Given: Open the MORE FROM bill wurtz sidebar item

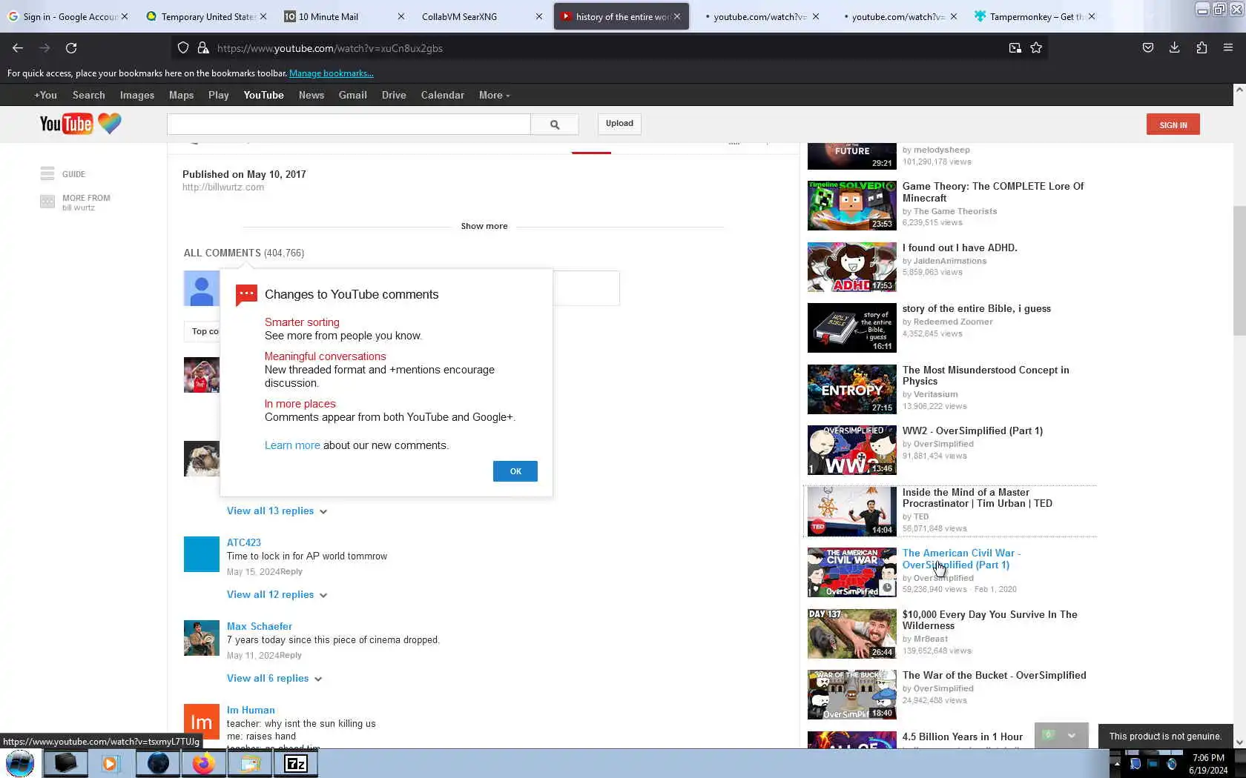Looking at the screenshot, I should [x=76, y=202].
